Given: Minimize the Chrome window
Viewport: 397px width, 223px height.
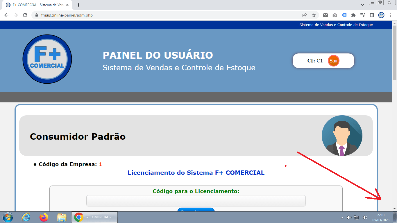Looking at the screenshot, I should pyautogui.click(x=373, y=2).
